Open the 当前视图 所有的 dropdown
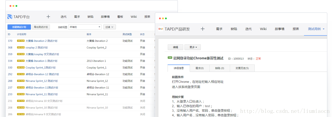Screen dimensions: 333x117 [85, 27]
